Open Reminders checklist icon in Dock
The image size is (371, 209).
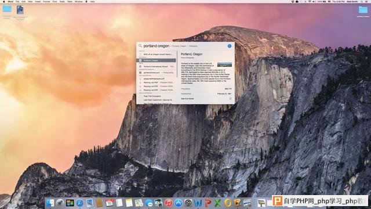(x=119, y=203)
